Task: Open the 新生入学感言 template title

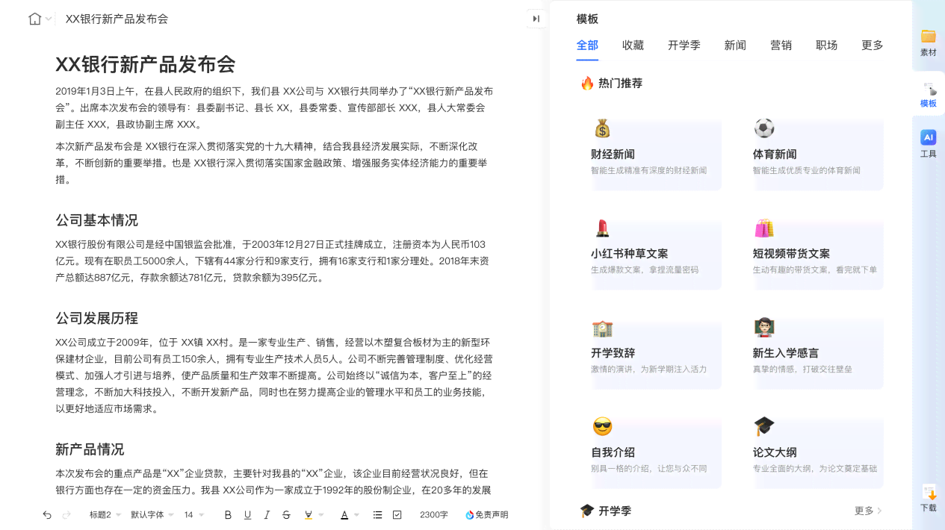Action: [x=786, y=353]
